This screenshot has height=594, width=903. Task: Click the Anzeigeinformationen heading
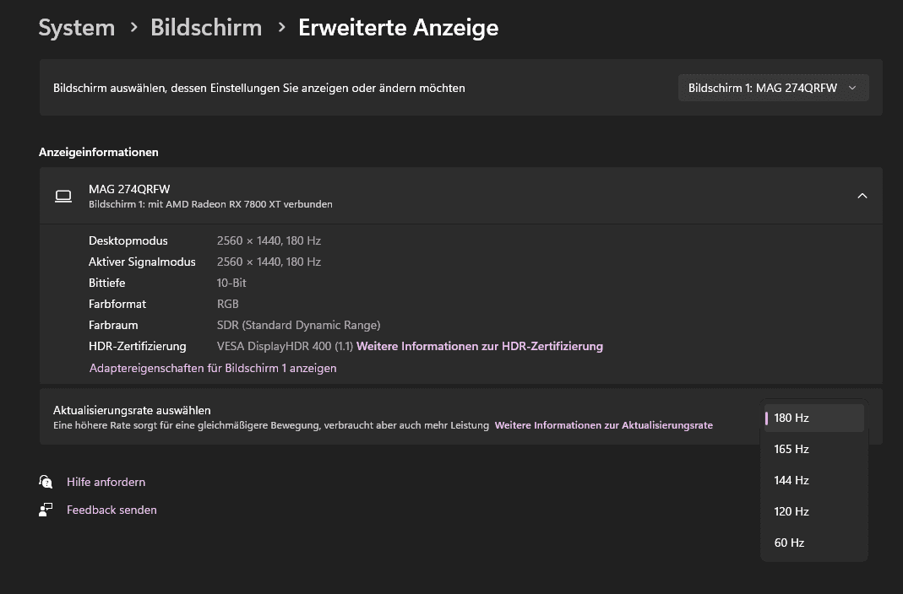click(99, 153)
